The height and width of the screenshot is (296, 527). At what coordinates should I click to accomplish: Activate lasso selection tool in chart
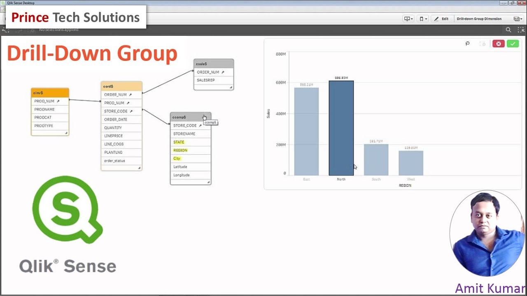468,44
